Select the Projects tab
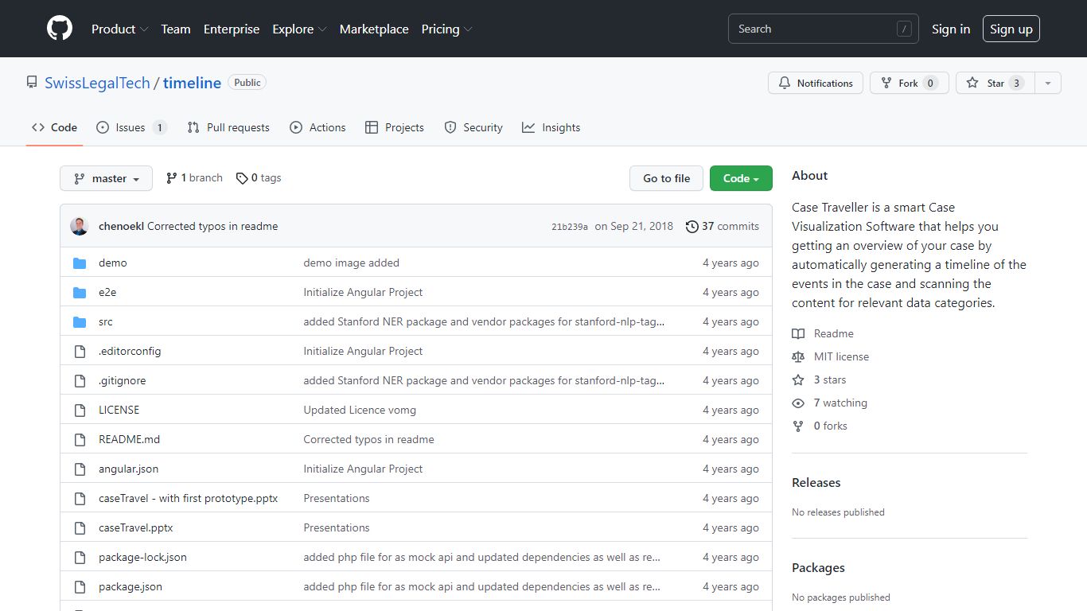The width and height of the screenshot is (1087, 611). (x=395, y=127)
